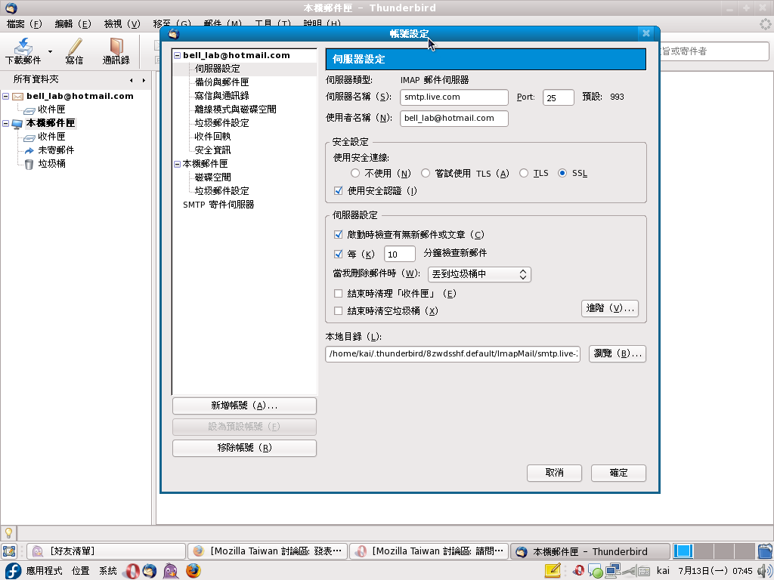
Task: Click the folder view next arrow
Action: (x=144, y=80)
